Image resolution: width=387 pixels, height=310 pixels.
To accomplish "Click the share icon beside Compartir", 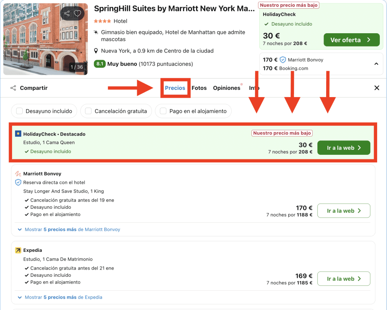I will point(13,88).
